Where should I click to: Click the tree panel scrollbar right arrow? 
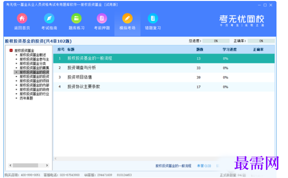pos(47,165)
